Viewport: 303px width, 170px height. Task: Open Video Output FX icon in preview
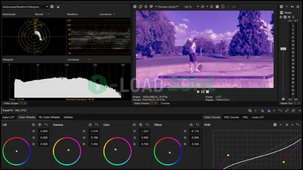(146, 7)
